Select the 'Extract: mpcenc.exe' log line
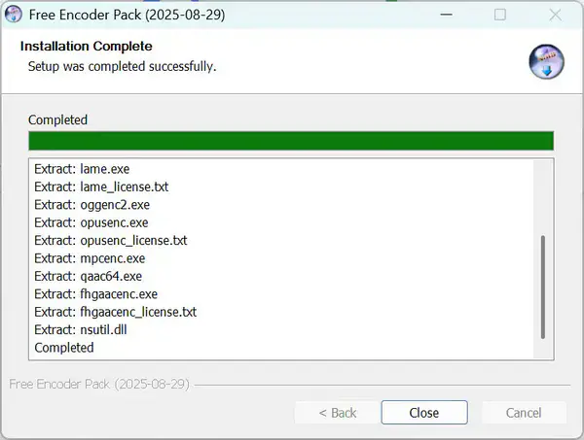Screen dimensions: 584x440 [x=90, y=258]
